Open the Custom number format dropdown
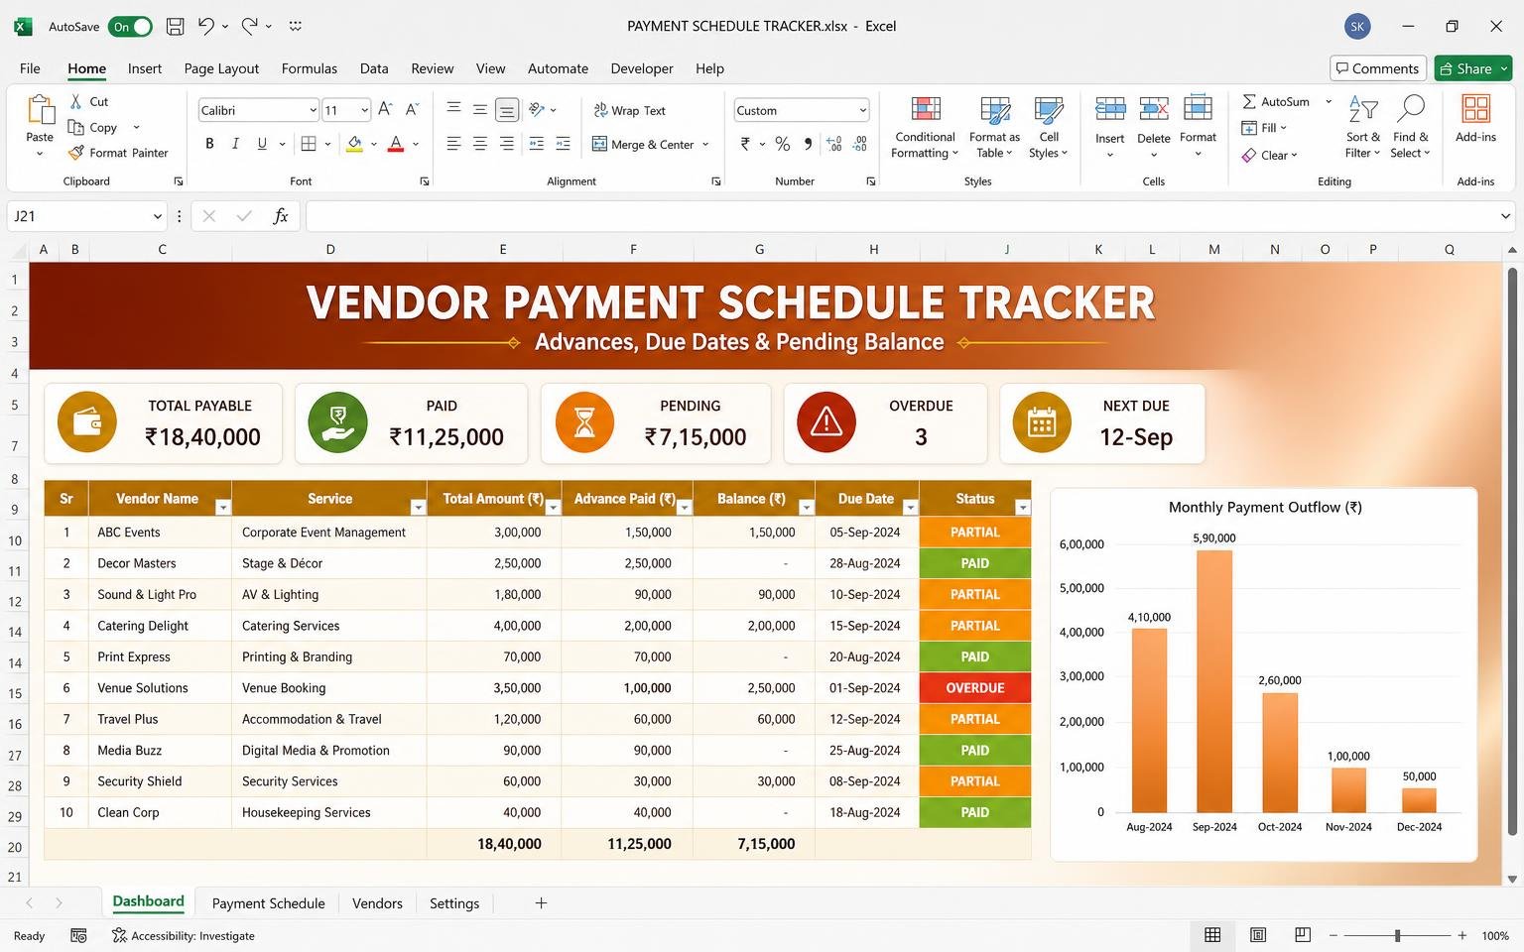 click(863, 110)
